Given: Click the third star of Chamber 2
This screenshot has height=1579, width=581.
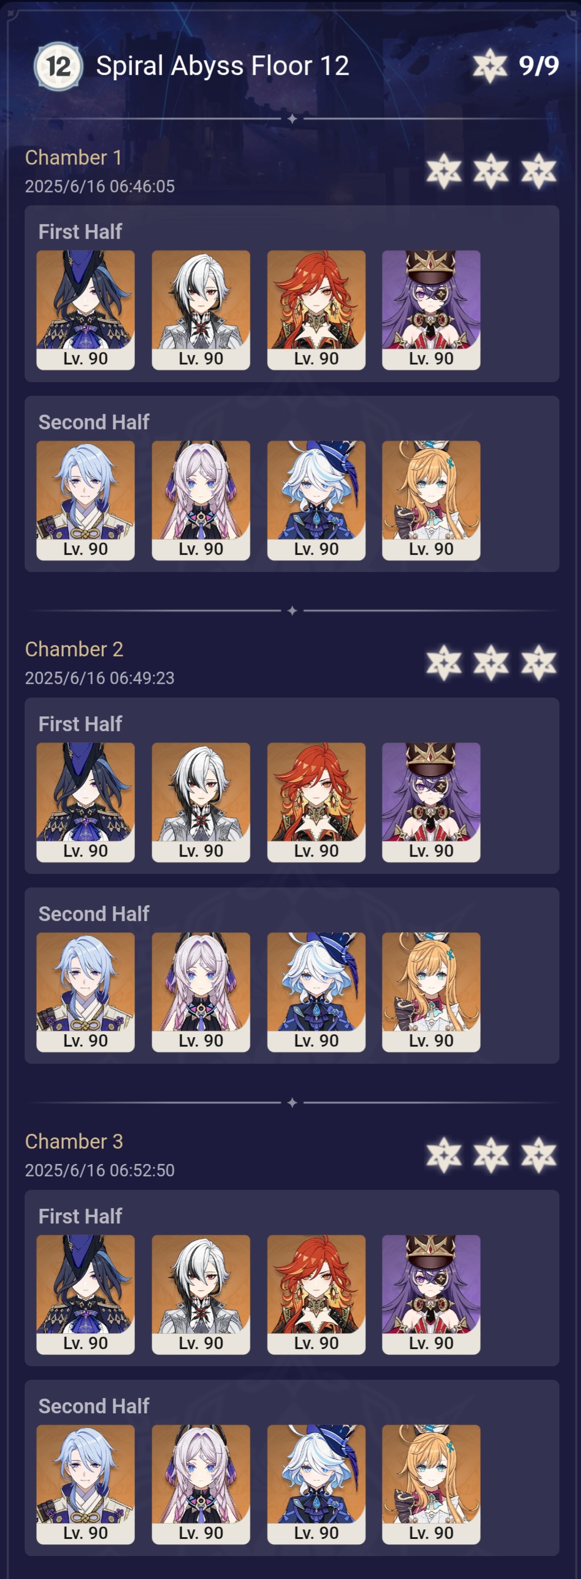Looking at the screenshot, I should pyautogui.click(x=539, y=663).
